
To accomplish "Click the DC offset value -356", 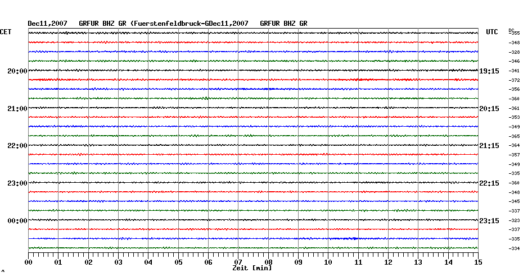I will tap(515, 90).
